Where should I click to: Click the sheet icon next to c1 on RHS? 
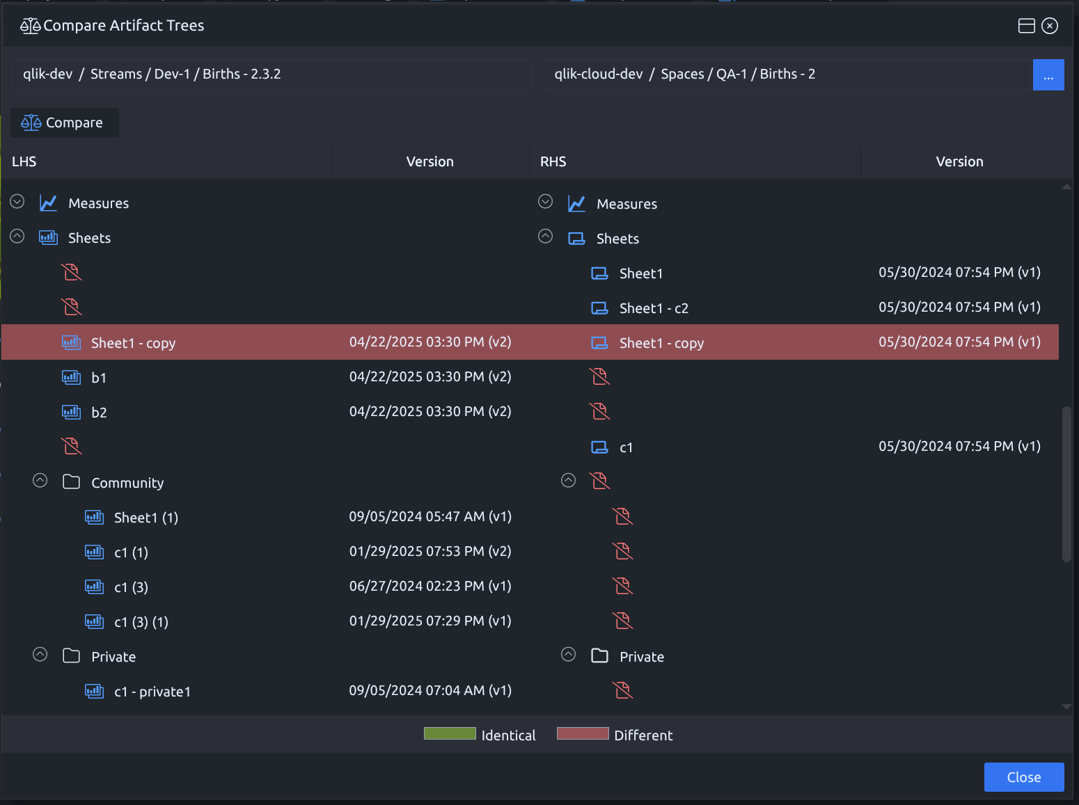click(599, 447)
